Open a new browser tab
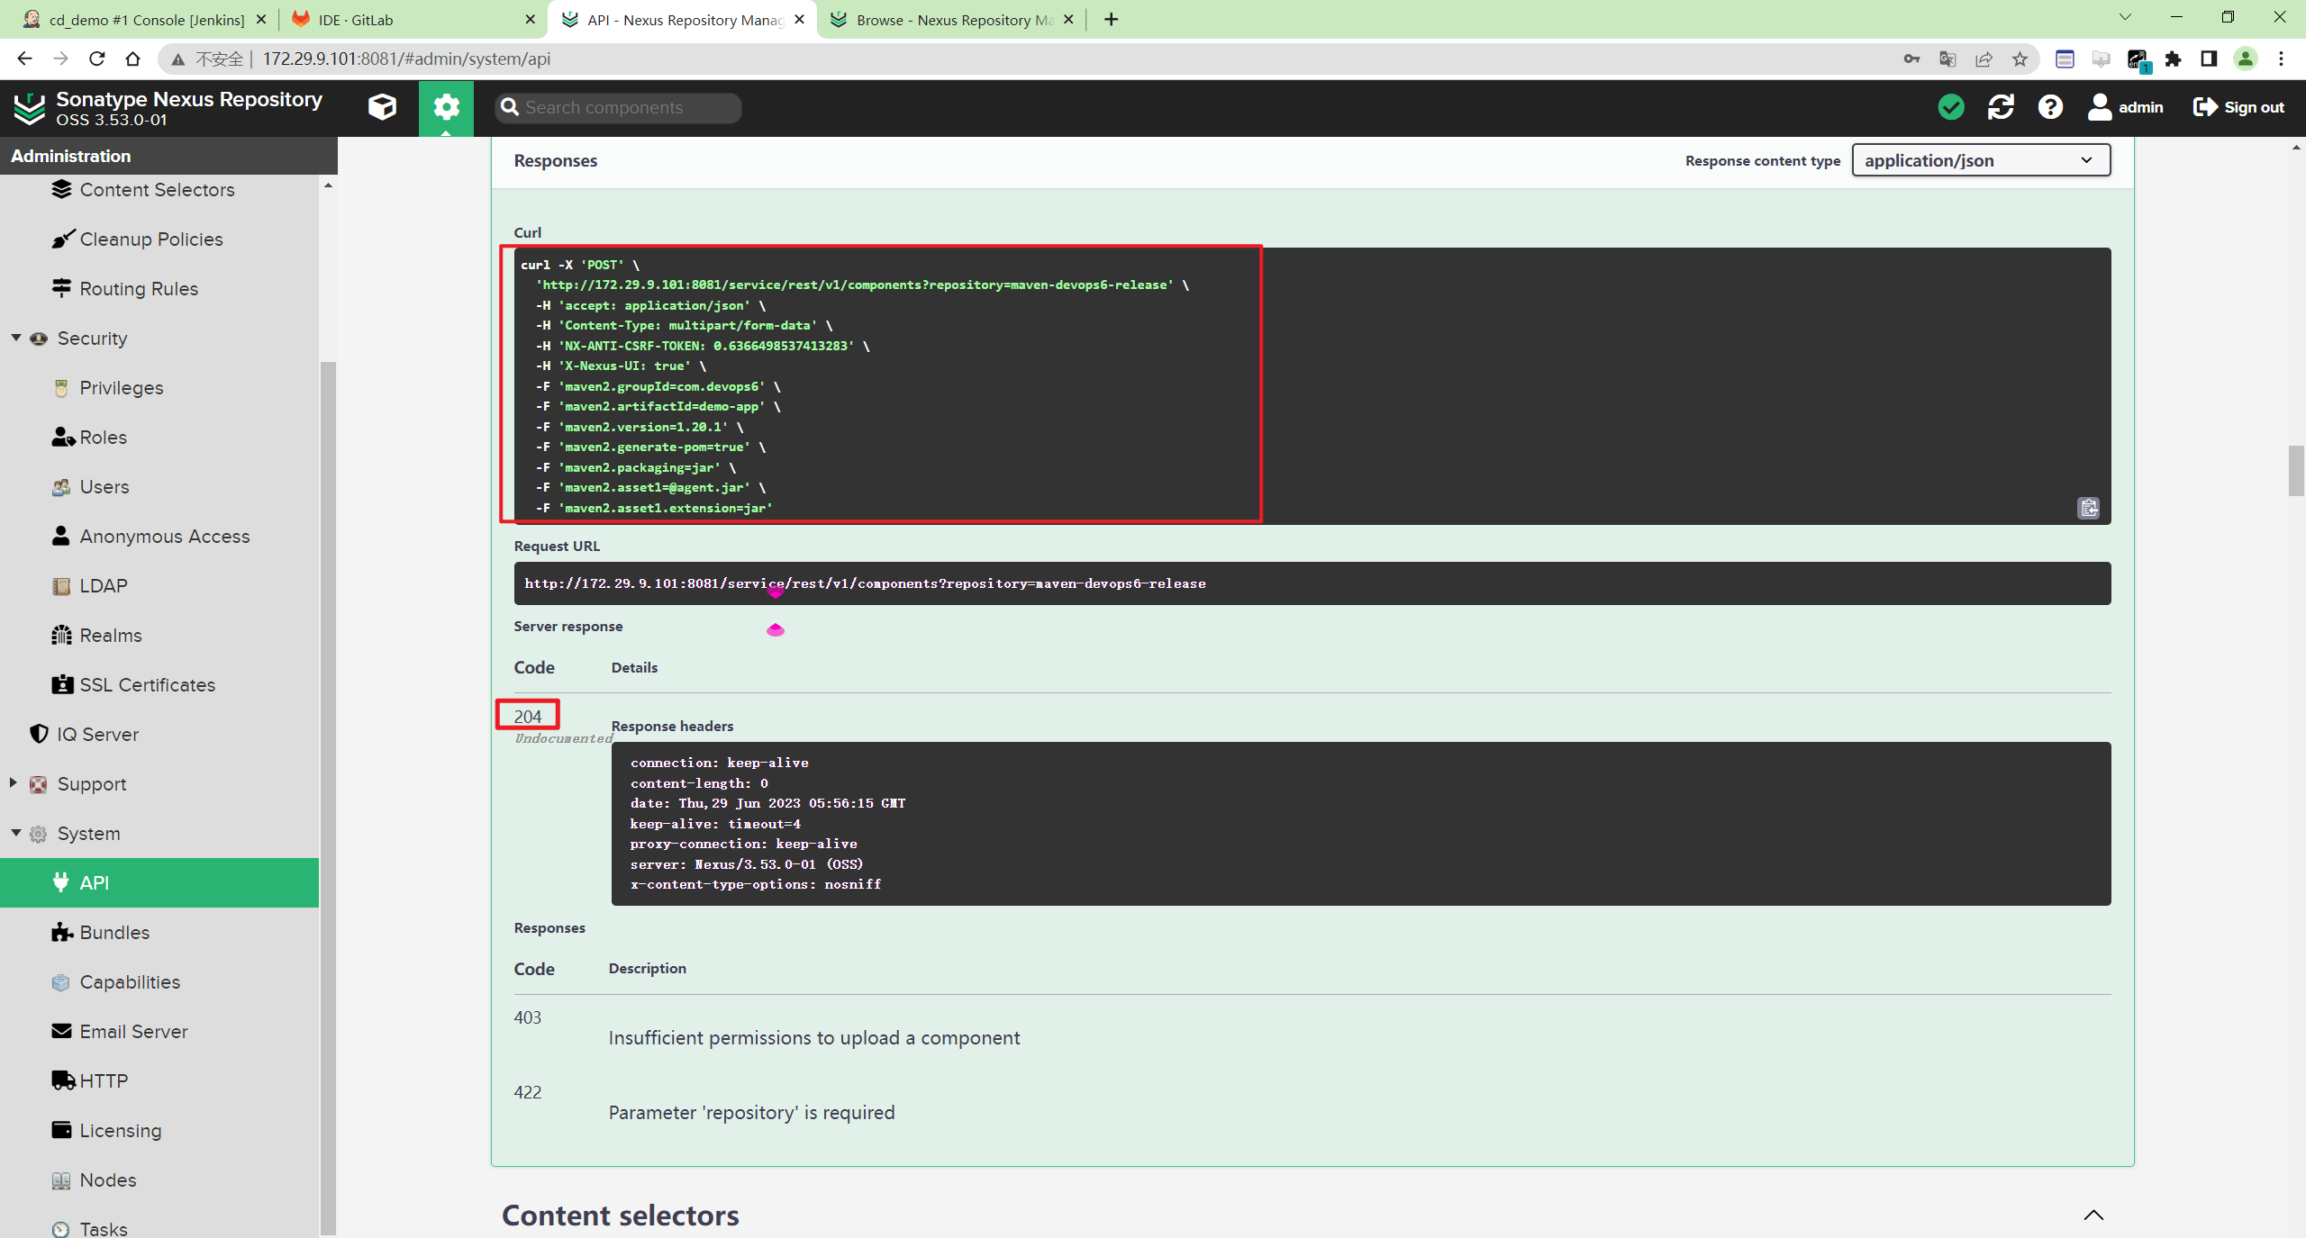The image size is (2306, 1238). tap(1111, 20)
